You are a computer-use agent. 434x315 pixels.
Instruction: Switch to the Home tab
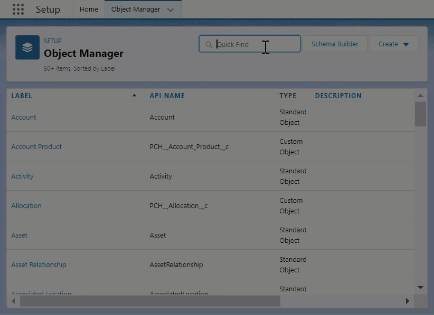tap(89, 9)
